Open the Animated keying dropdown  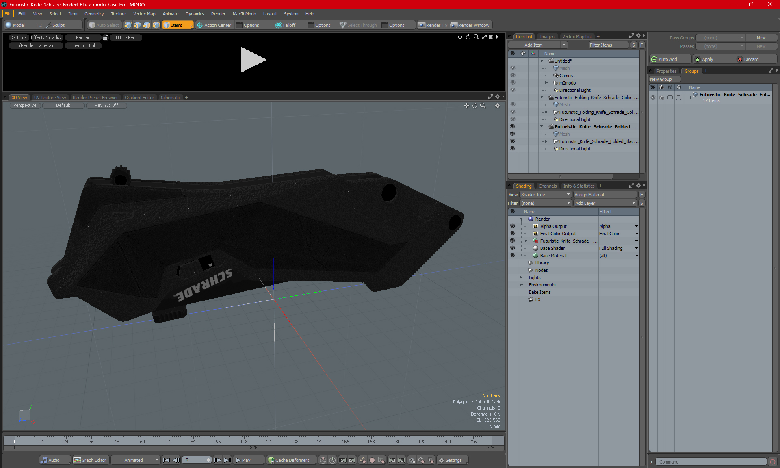(136, 460)
